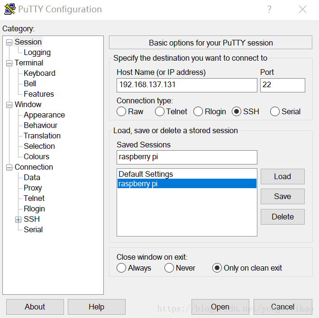Viewport: 319px width, 318px height.
Task: Click the About button
Action: [x=35, y=307]
